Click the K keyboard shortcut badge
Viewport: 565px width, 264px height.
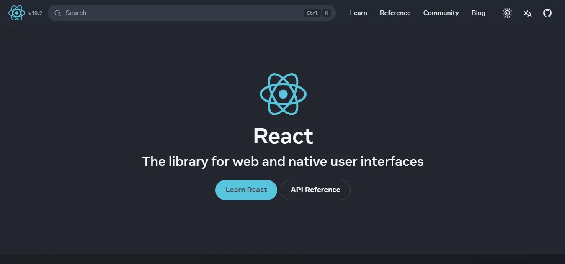(326, 13)
